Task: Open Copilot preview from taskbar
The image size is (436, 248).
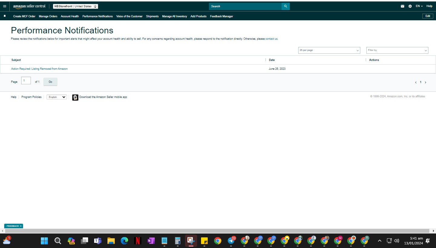Action: tap(71, 241)
